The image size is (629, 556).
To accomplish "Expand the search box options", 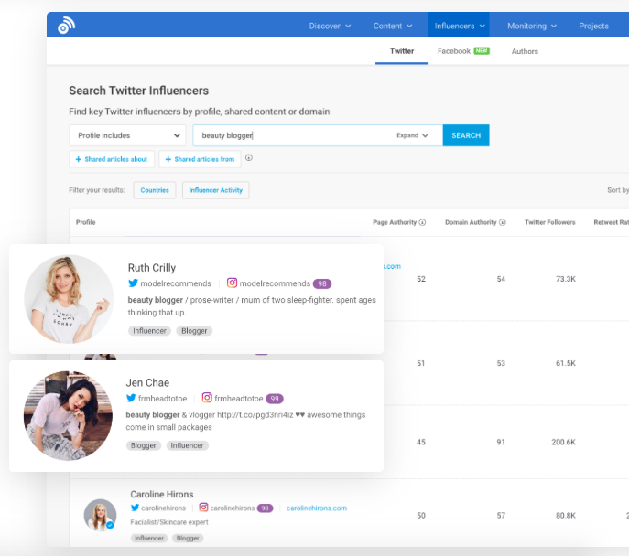I will pyautogui.click(x=412, y=135).
